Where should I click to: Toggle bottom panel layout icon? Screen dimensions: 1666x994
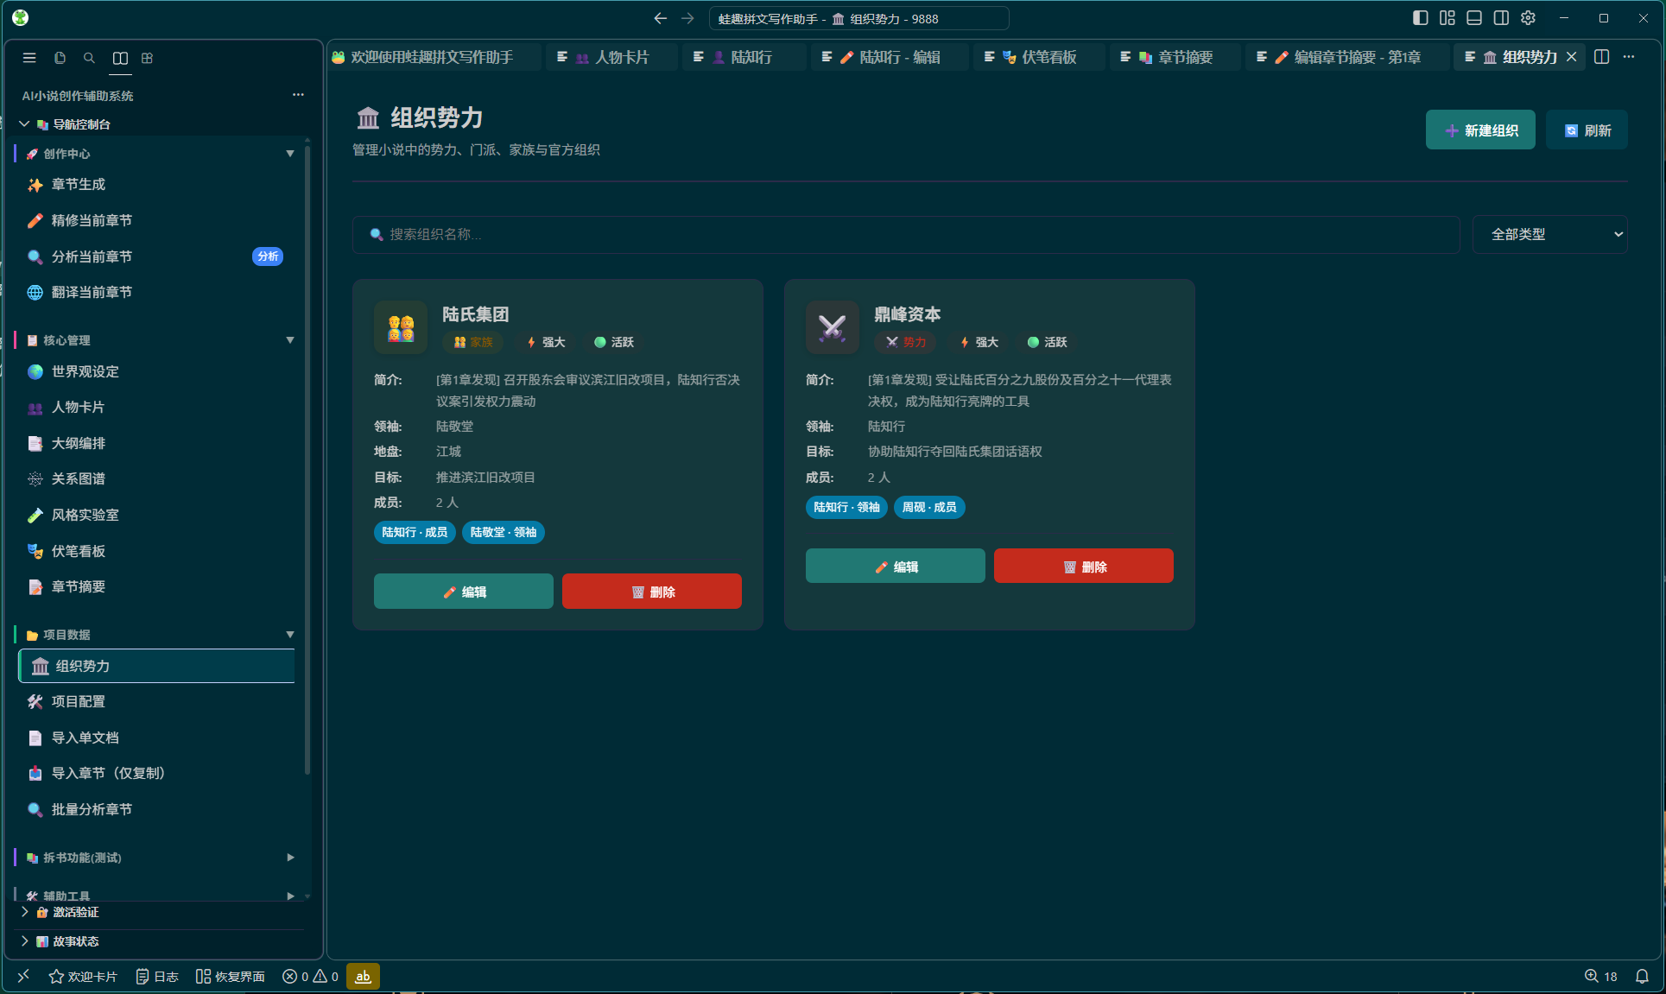point(1474,18)
